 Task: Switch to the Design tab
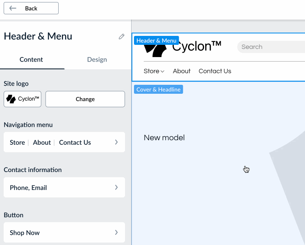tap(97, 60)
